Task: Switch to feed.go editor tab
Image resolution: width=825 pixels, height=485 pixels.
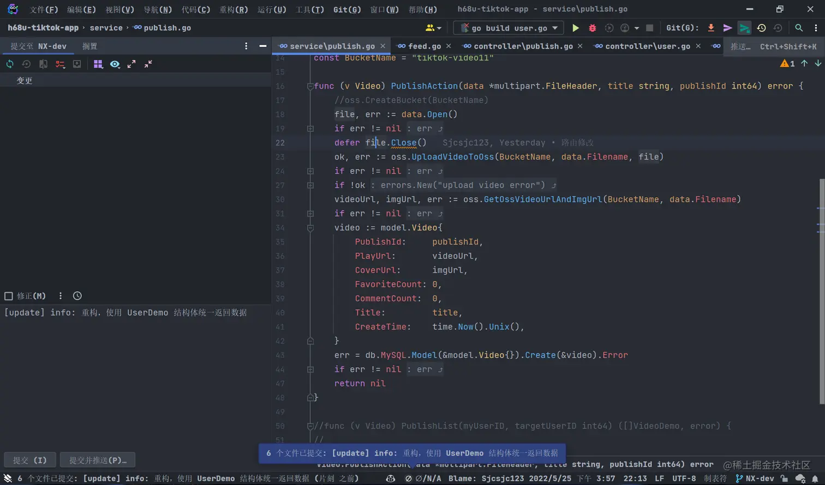Action: coord(424,46)
